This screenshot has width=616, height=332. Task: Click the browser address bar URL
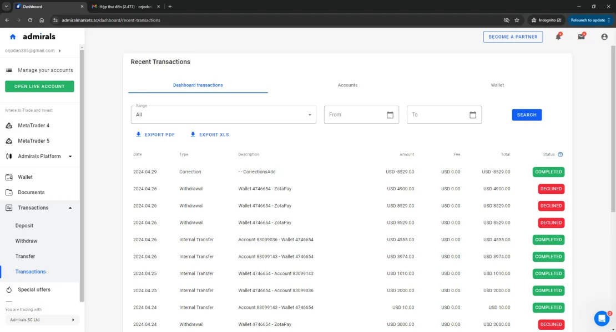[111, 20]
